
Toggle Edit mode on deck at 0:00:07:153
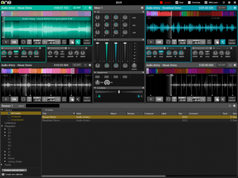click(77, 8)
